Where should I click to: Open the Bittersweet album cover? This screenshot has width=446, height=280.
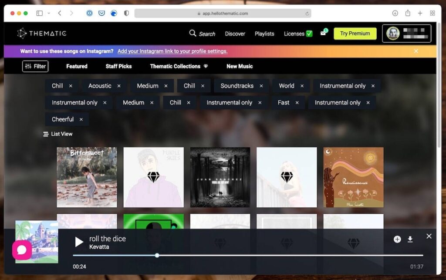point(87,177)
